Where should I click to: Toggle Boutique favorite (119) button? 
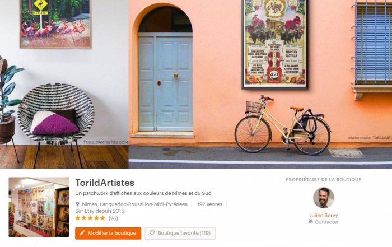pos(180,233)
